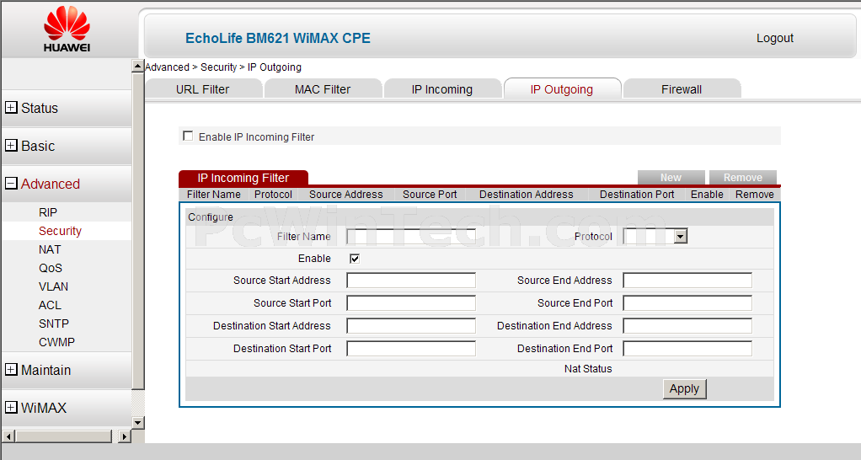This screenshot has width=861, height=460.
Task: Open the CWMP settings page
Action: [x=56, y=342]
